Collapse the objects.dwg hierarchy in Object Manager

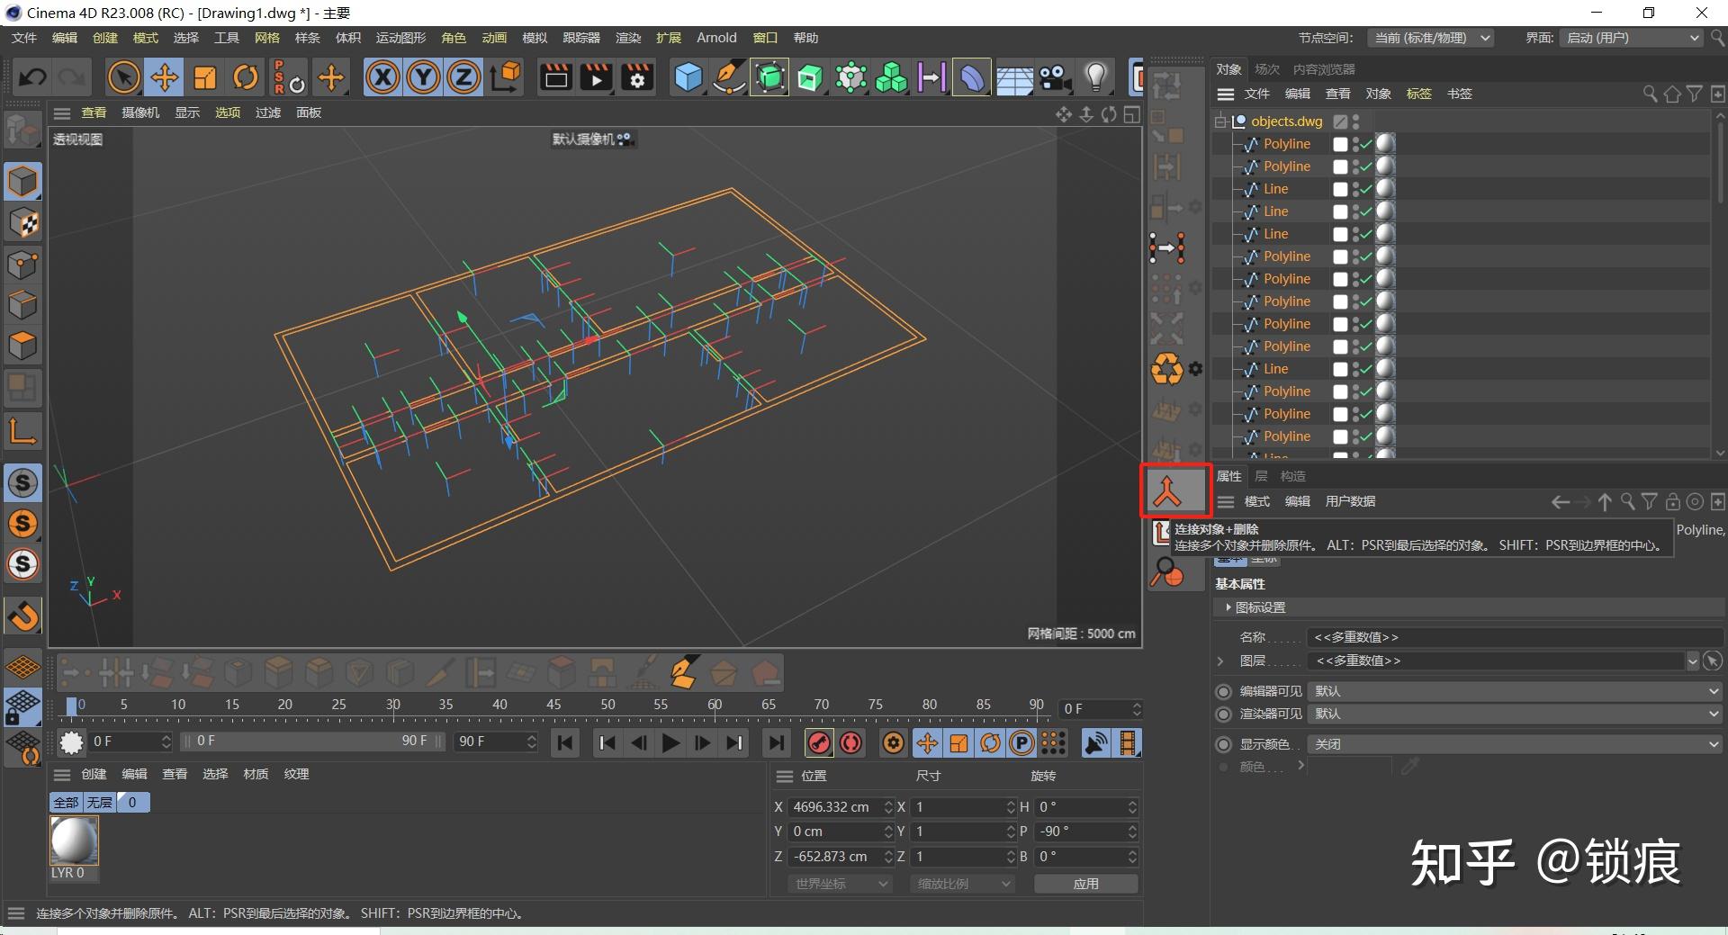pyautogui.click(x=1221, y=121)
